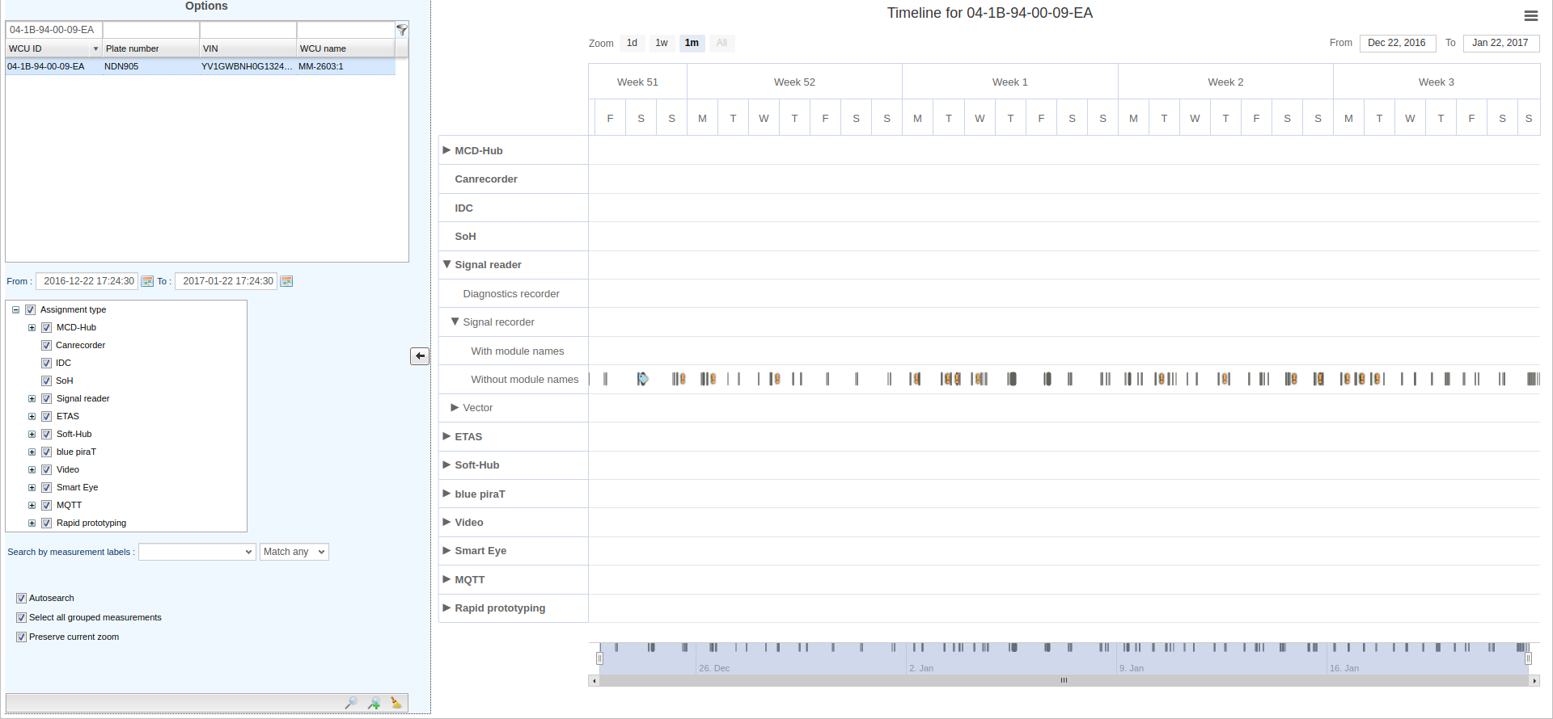This screenshot has height=719, width=1553.
Task: Open the From date calendar picker icon
Action: pos(147,281)
